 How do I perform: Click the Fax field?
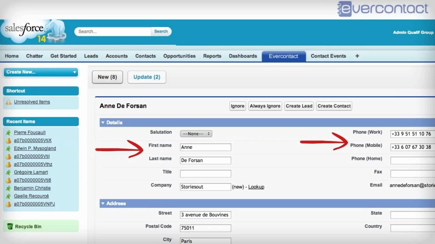(x=413, y=174)
